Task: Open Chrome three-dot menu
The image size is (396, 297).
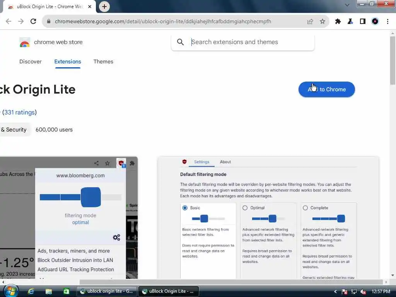Action: pyautogui.click(x=387, y=22)
